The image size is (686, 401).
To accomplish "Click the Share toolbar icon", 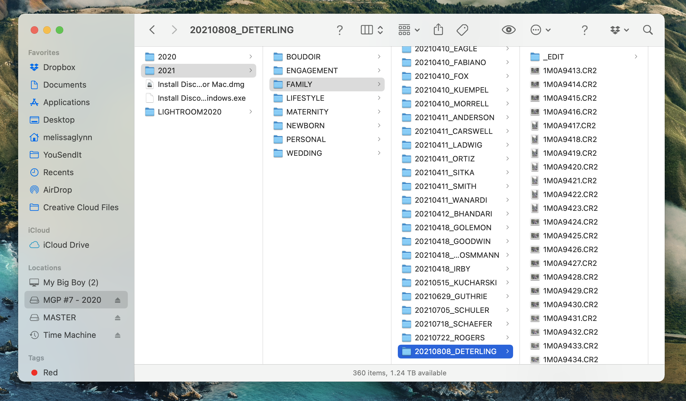I will (x=438, y=30).
